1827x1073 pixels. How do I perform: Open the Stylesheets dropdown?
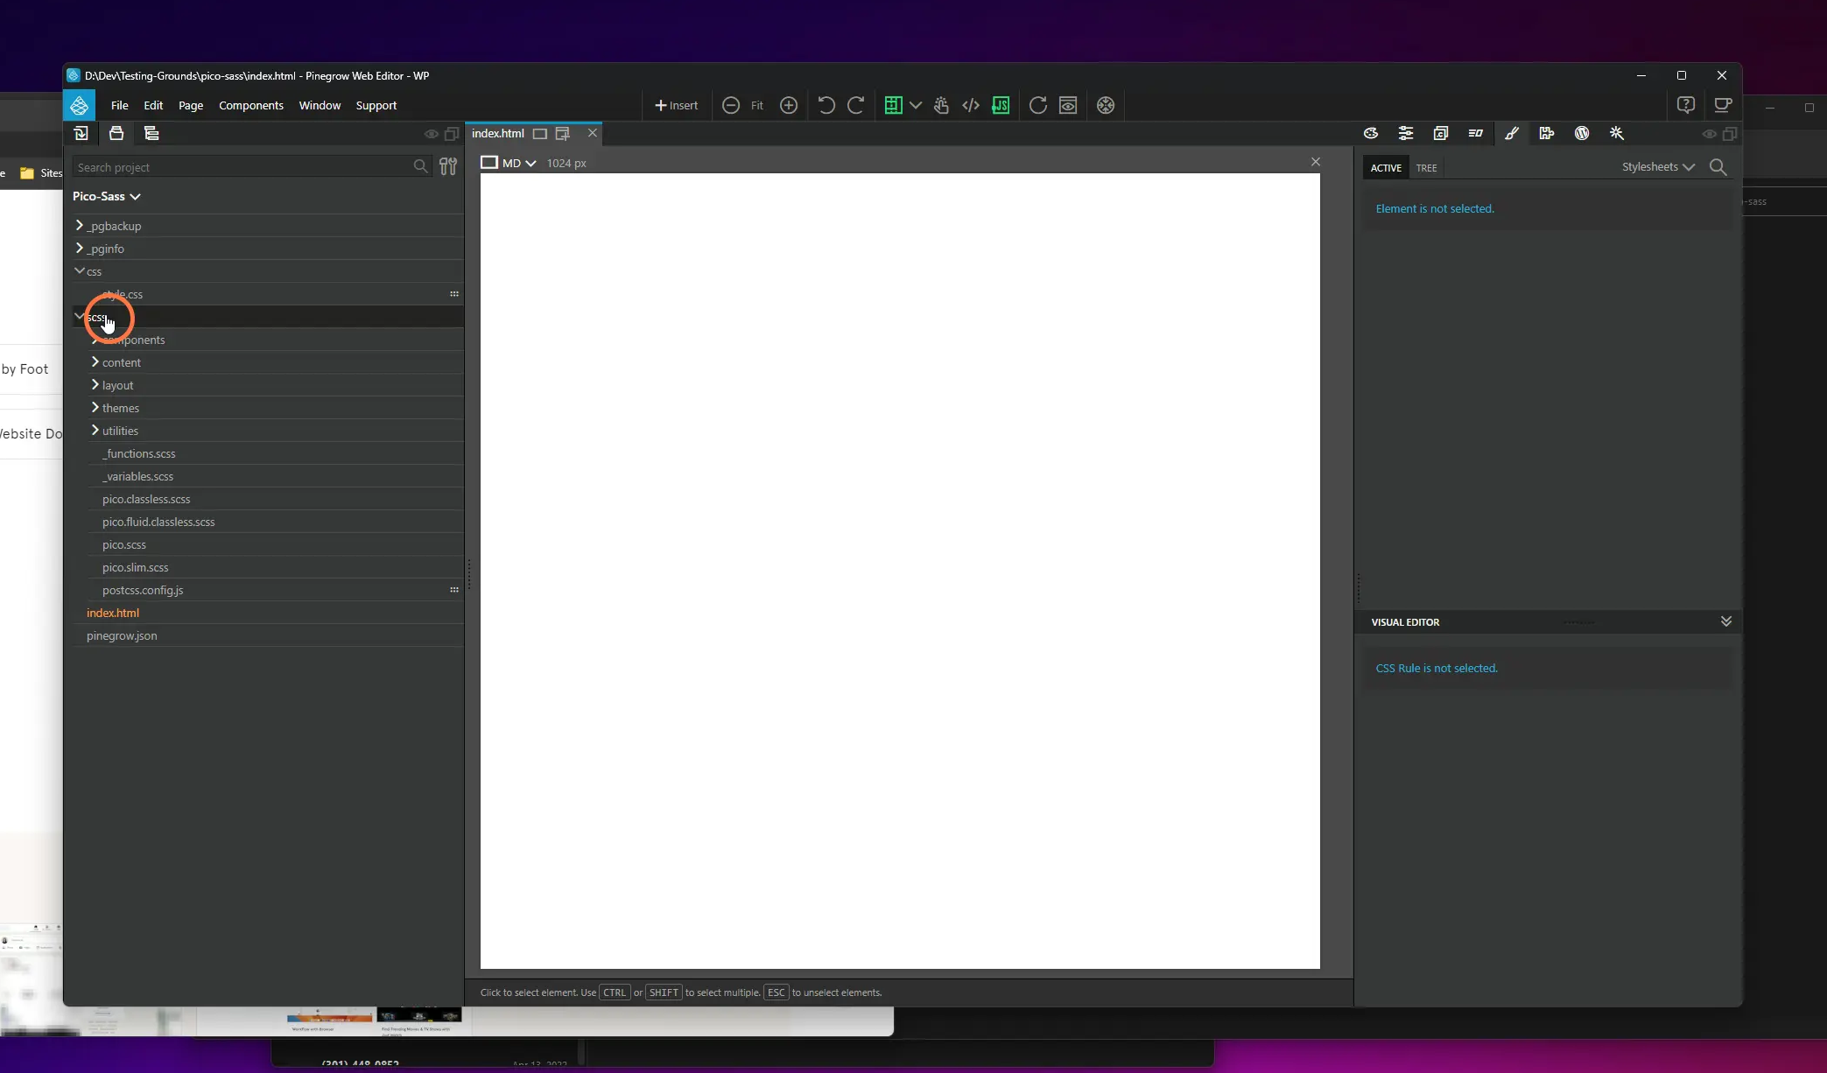coord(1658,166)
